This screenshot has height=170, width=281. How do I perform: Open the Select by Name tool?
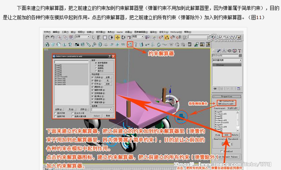99,37
